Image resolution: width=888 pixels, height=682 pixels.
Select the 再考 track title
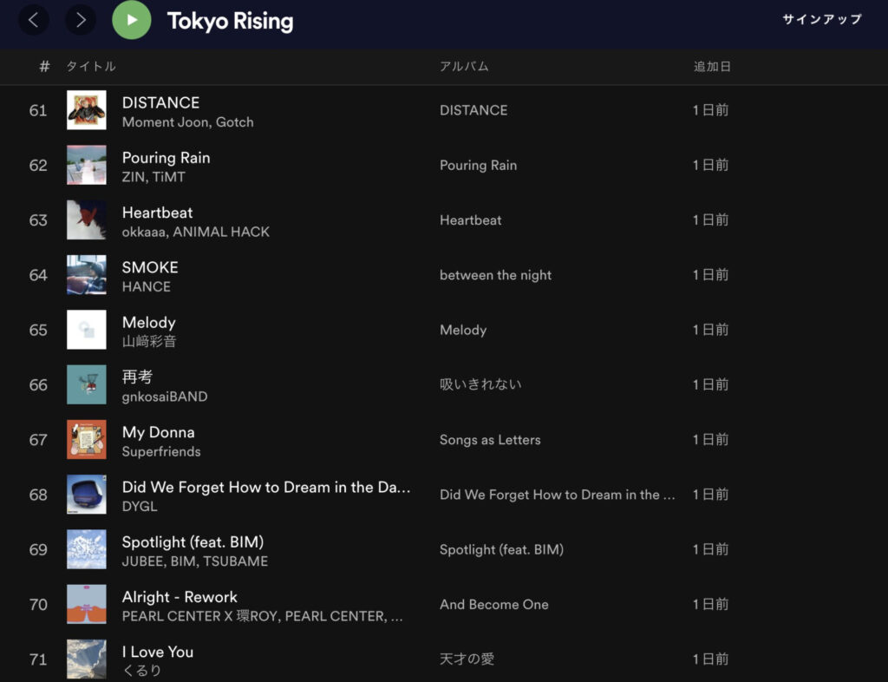137,377
